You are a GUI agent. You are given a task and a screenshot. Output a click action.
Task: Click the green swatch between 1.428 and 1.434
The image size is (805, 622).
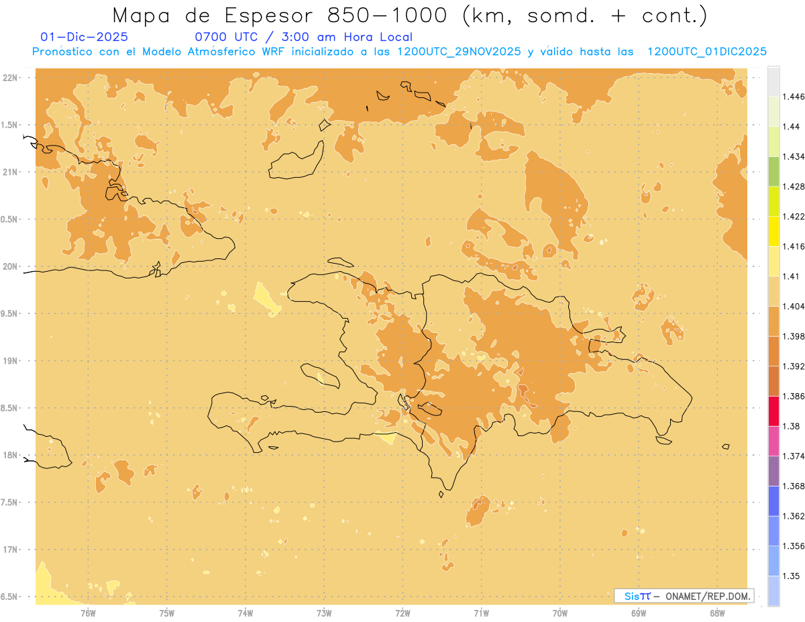click(x=773, y=171)
